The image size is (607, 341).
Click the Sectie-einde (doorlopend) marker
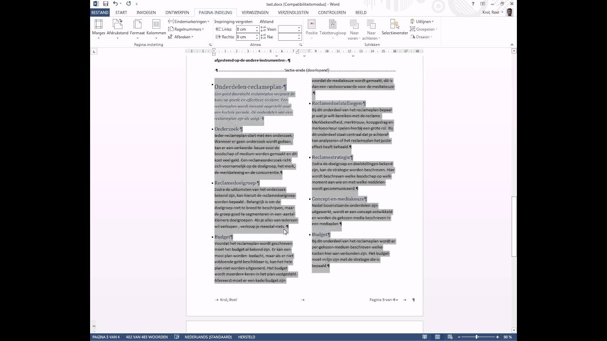(x=307, y=70)
